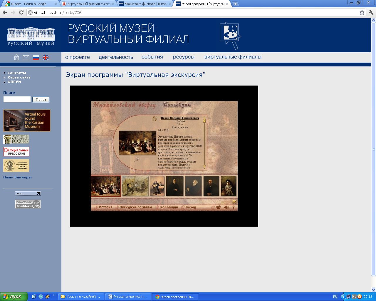Open the Windows пуск start button
Screen dimensions: 376x301
coord(14,297)
